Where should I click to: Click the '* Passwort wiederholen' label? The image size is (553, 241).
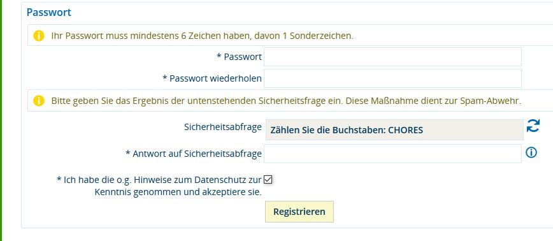212,78
